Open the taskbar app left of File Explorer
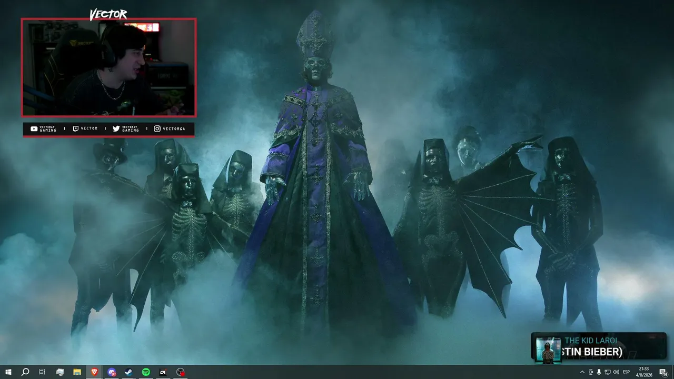The width and height of the screenshot is (674, 379). pyautogui.click(x=60, y=372)
